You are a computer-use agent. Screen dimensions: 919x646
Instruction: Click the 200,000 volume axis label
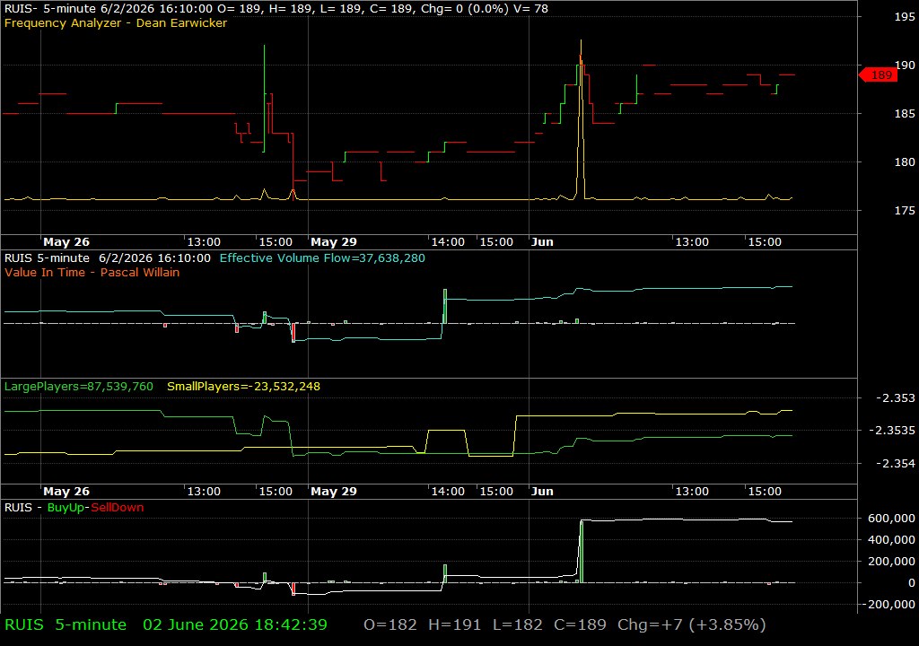coord(891,562)
